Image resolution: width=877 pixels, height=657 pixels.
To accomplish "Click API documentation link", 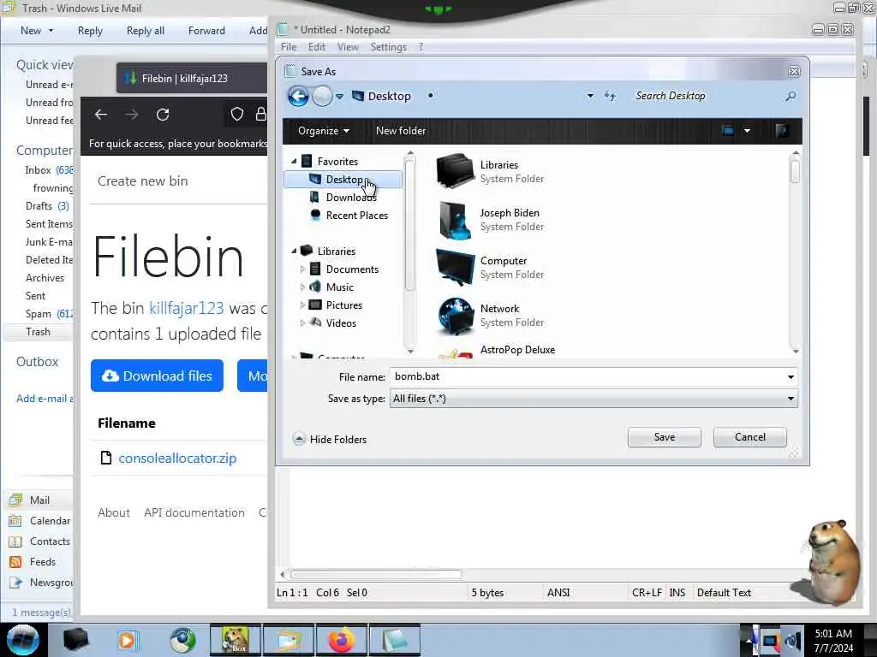I will click(194, 512).
